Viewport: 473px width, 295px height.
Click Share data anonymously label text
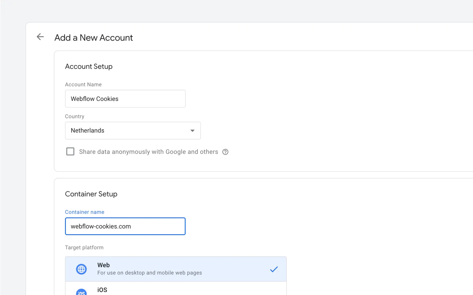coord(149,152)
